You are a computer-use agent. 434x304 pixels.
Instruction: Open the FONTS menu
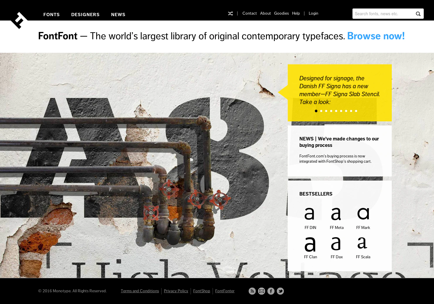click(51, 14)
